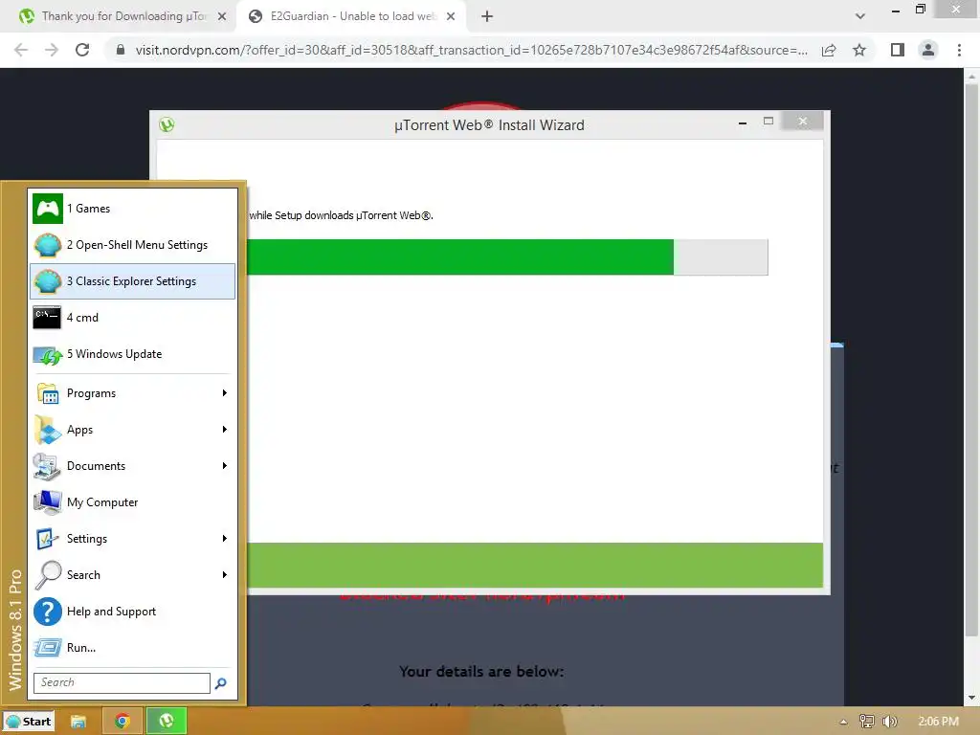
Task: Show hidden system tray icons
Action: point(843,722)
